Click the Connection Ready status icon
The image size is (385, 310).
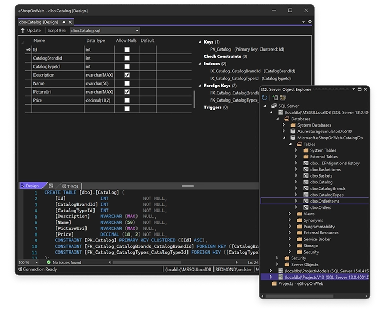[x=20, y=269]
